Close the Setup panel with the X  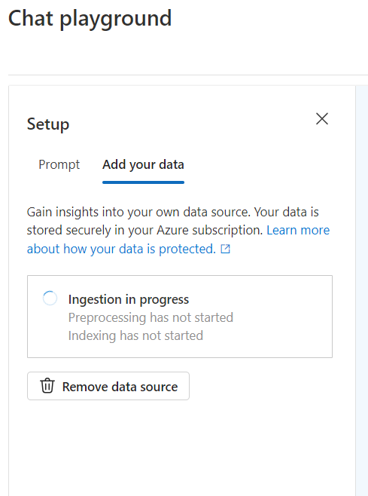pyautogui.click(x=322, y=119)
